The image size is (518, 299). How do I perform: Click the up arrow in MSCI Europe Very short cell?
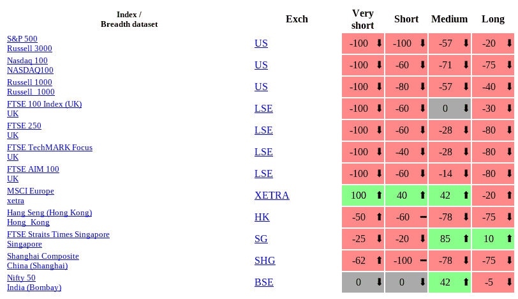tap(380, 195)
